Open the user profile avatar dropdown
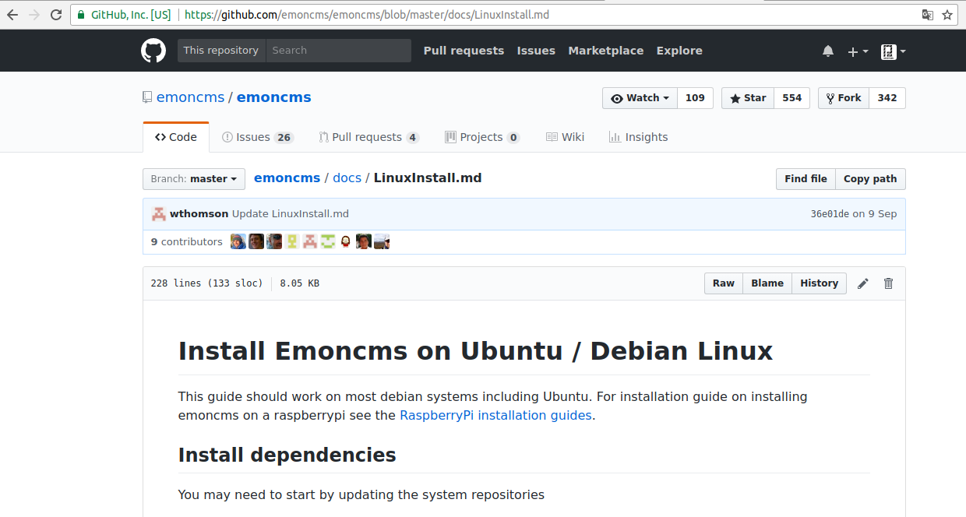966x517 pixels. (894, 51)
